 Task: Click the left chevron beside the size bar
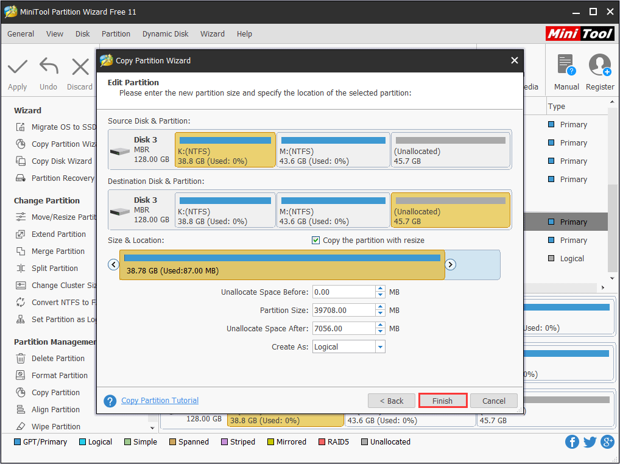[x=113, y=264]
